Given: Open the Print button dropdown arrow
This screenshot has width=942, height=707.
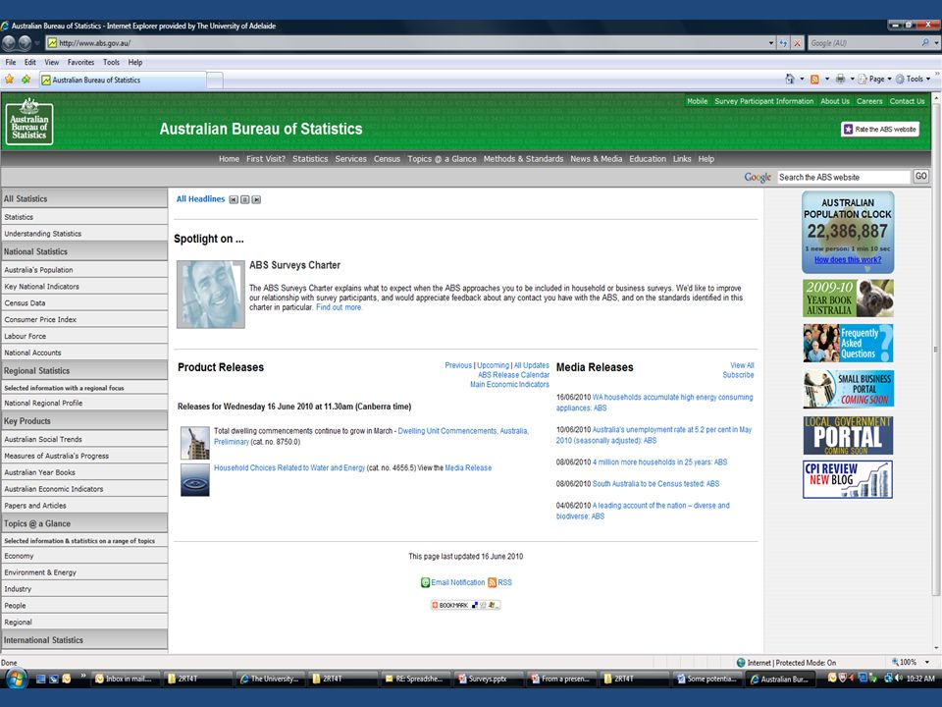Looking at the screenshot, I should click(x=852, y=79).
